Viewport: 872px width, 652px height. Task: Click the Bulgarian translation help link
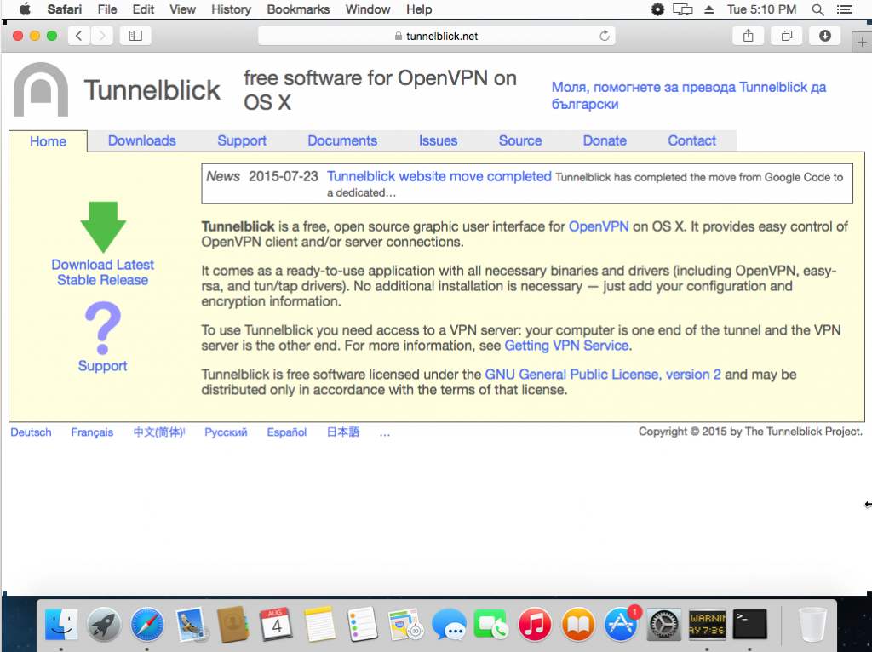pyautogui.click(x=688, y=95)
